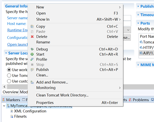
Task: Expand the New submenu arrow
Action: 120,7
